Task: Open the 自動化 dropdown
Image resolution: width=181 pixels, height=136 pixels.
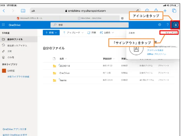Action: coord(107,33)
